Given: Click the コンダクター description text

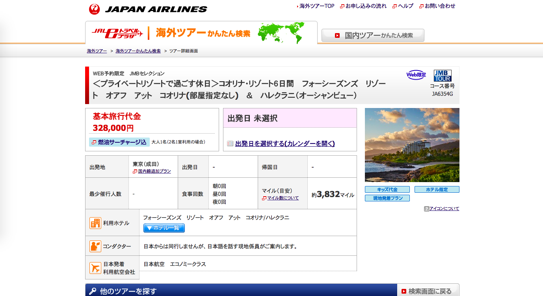Looking at the screenshot, I should [x=220, y=247].
